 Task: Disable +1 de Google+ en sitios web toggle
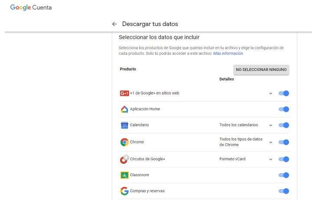tap(284, 93)
